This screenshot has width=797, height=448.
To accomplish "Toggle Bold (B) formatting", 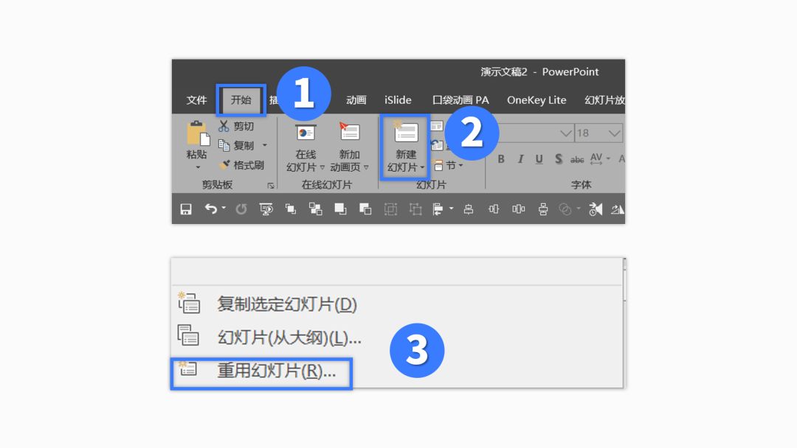I will coord(501,159).
